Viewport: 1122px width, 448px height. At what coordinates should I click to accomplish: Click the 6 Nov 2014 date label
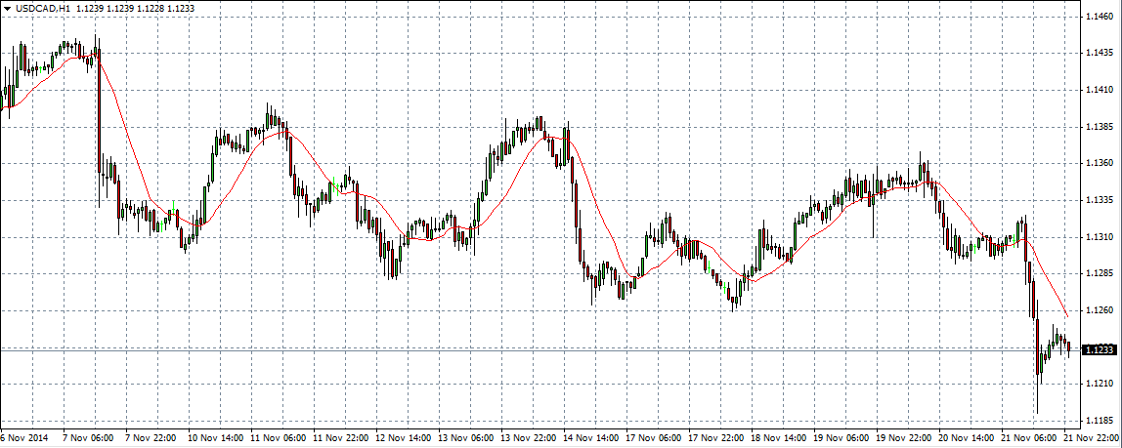point(22,437)
